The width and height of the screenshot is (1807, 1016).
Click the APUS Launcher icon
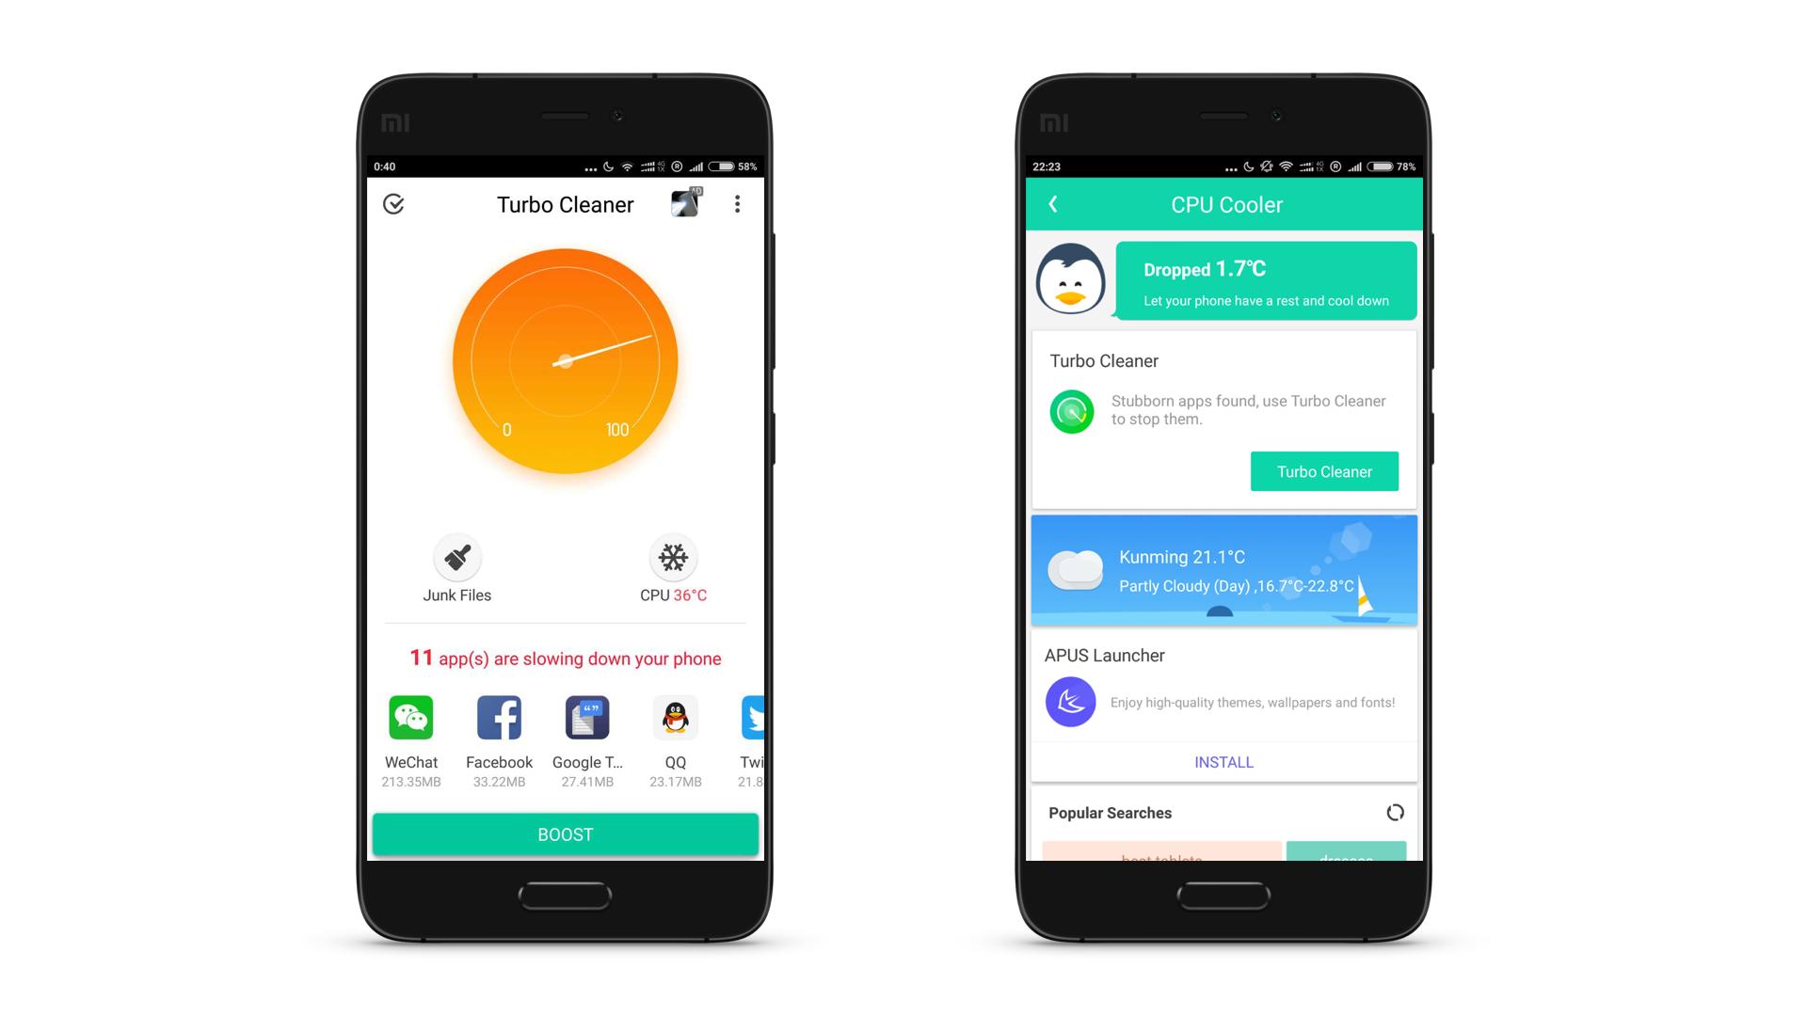1070,701
